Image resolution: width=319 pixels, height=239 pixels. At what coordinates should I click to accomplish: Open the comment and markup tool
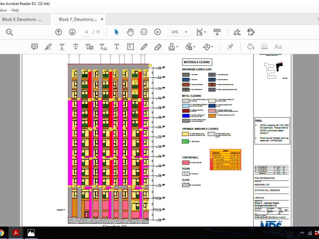pyautogui.click(x=251, y=32)
